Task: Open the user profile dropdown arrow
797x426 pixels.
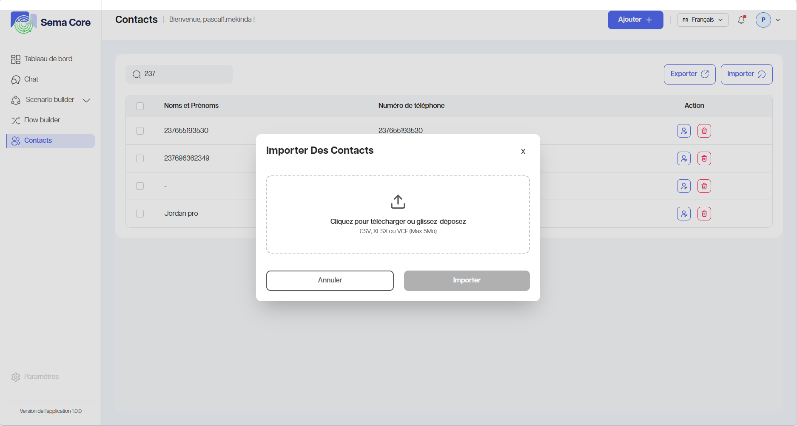Action: [x=778, y=20]
